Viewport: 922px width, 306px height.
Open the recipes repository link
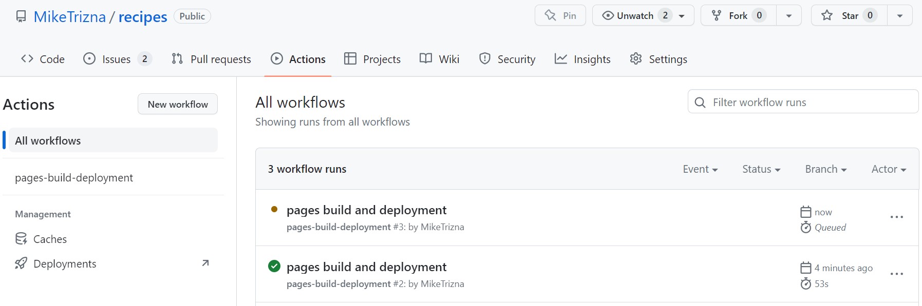(x=143, y=17)
